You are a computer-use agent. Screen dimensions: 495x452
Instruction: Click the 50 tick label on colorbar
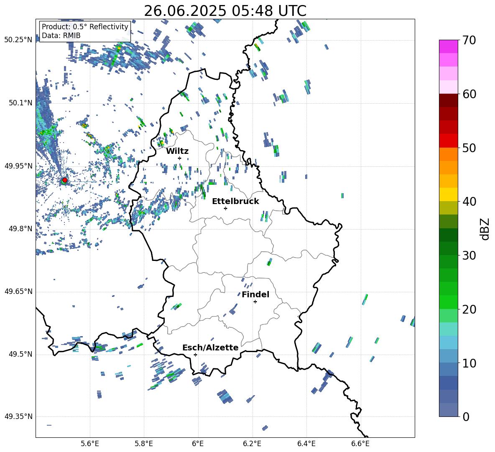click(469, 148)
